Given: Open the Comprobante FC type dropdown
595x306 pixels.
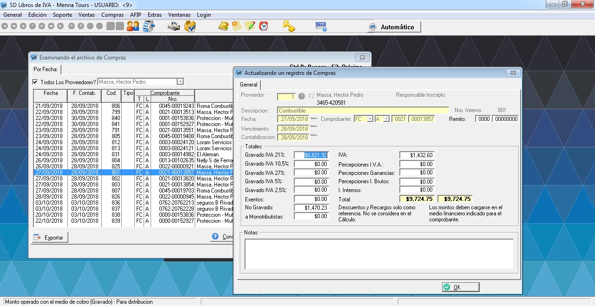Looking at the screenshot, I should pos(370,119).
